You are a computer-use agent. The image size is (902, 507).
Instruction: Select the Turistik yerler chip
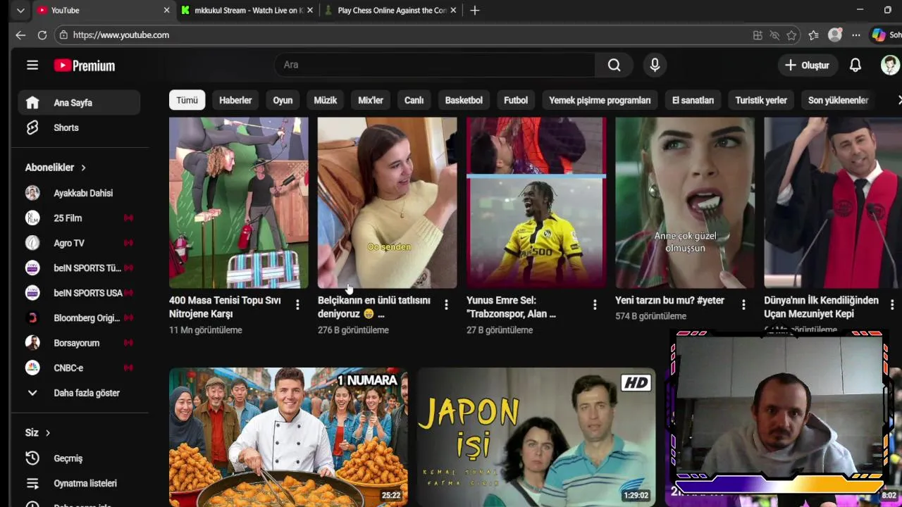[761, 100]
